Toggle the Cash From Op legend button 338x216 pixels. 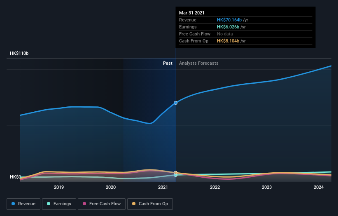click(150, 204)
